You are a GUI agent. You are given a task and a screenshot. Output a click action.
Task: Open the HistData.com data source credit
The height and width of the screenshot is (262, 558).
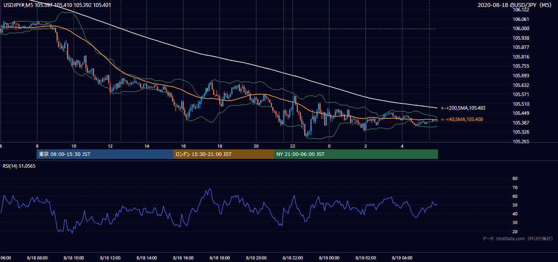click(x=518, y=238)
